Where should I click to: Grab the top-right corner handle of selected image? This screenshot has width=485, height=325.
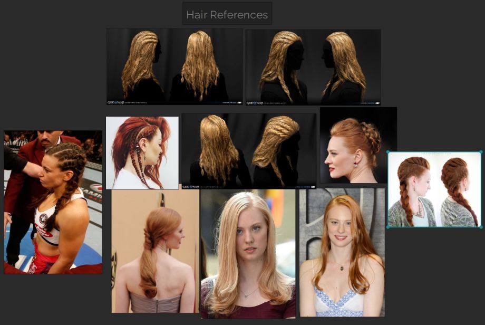pos(481,152)
